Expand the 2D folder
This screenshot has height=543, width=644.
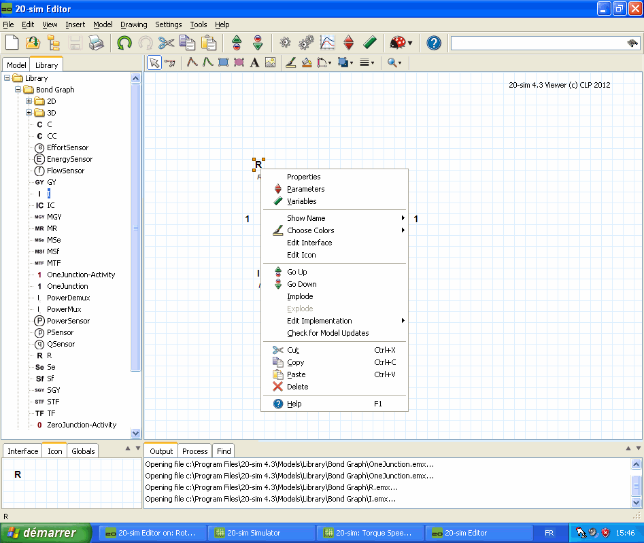[x=29, y=101]
